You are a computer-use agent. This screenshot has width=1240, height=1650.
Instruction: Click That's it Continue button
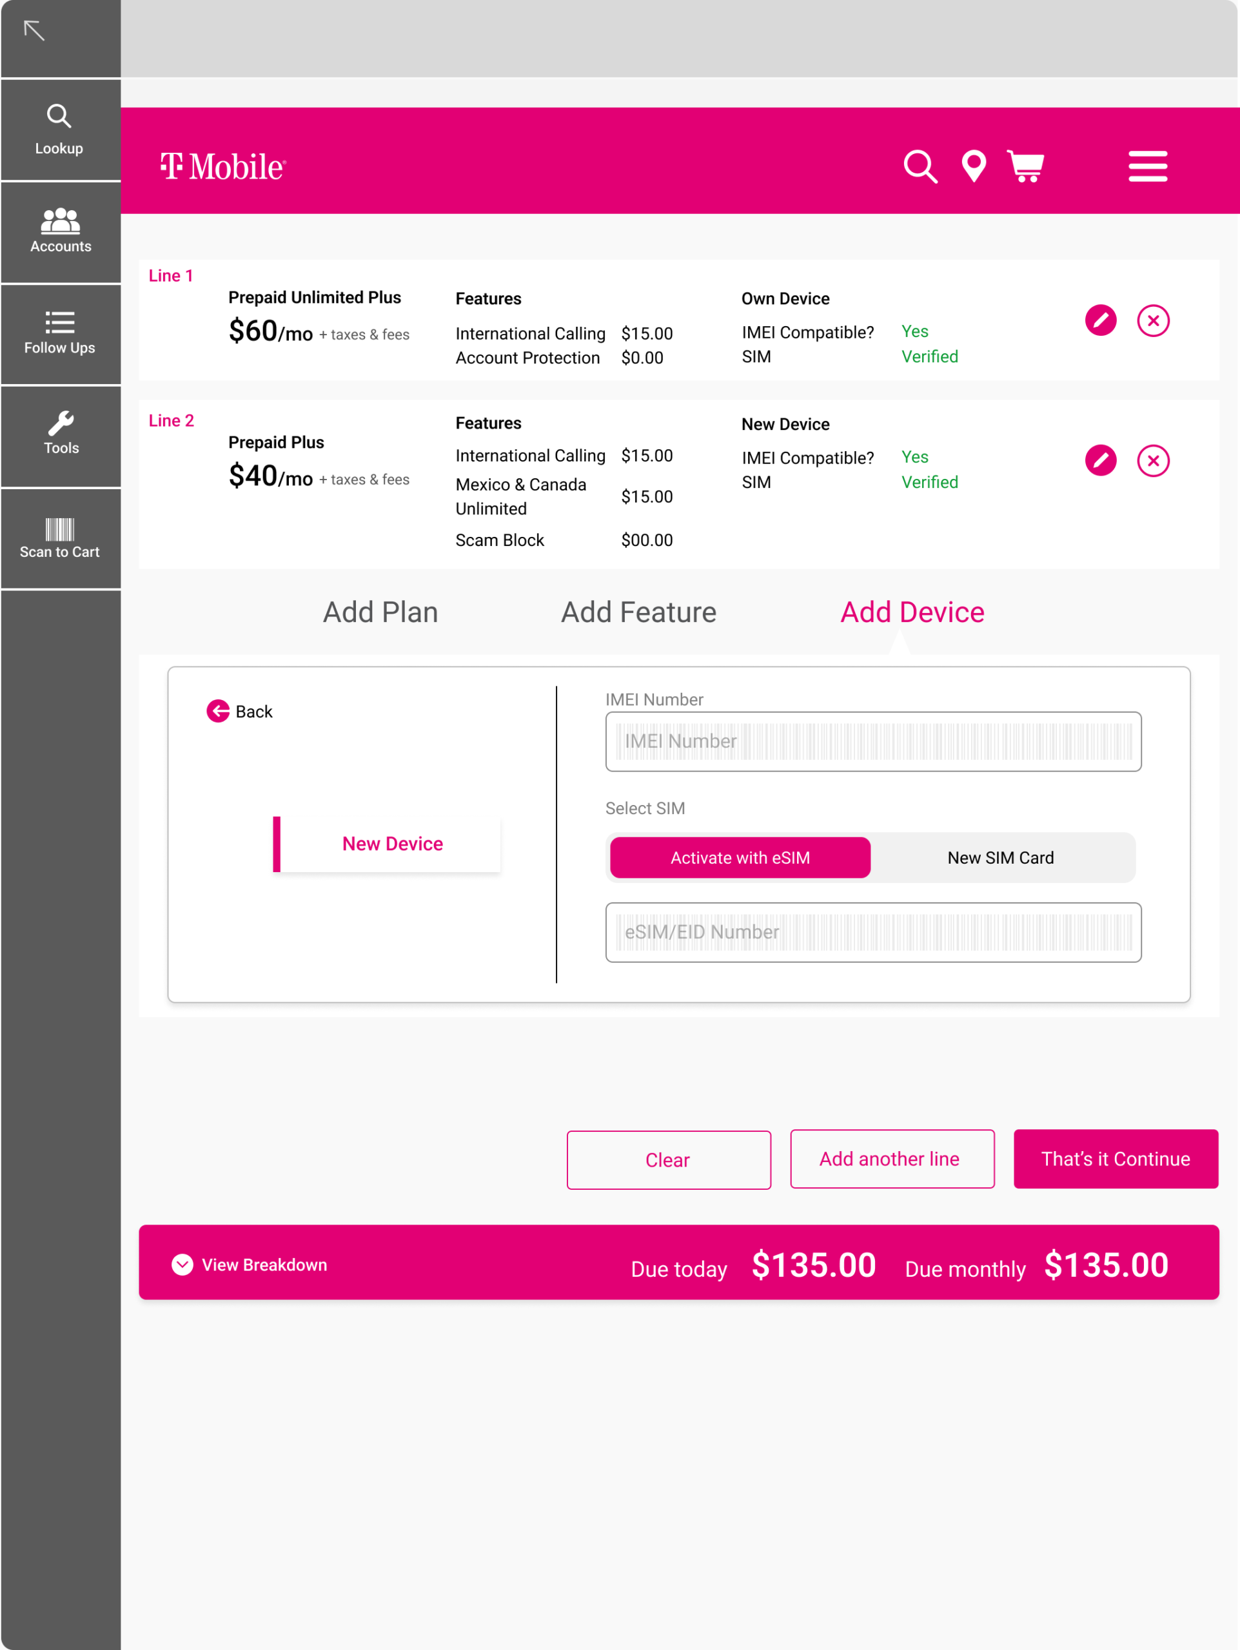coord(1115,1158)
